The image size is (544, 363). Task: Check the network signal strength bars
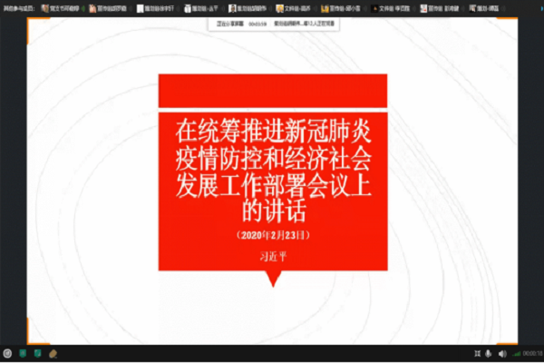point(516,353)
